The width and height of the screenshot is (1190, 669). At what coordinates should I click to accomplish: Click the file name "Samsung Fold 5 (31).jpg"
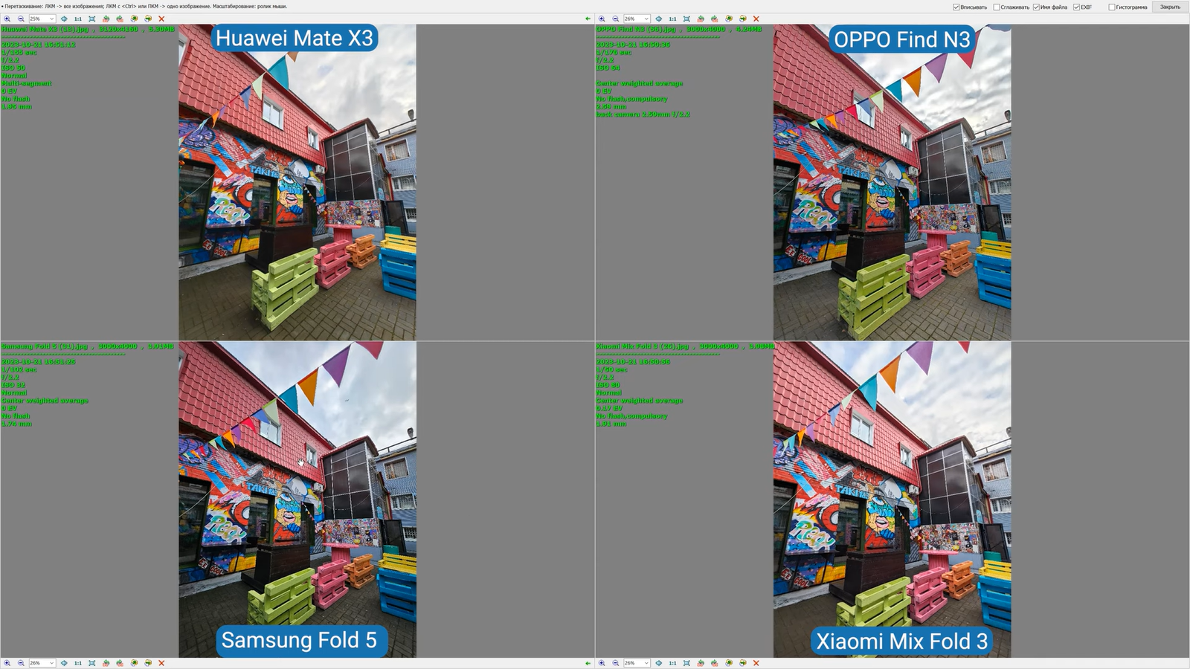coord(45,346)
